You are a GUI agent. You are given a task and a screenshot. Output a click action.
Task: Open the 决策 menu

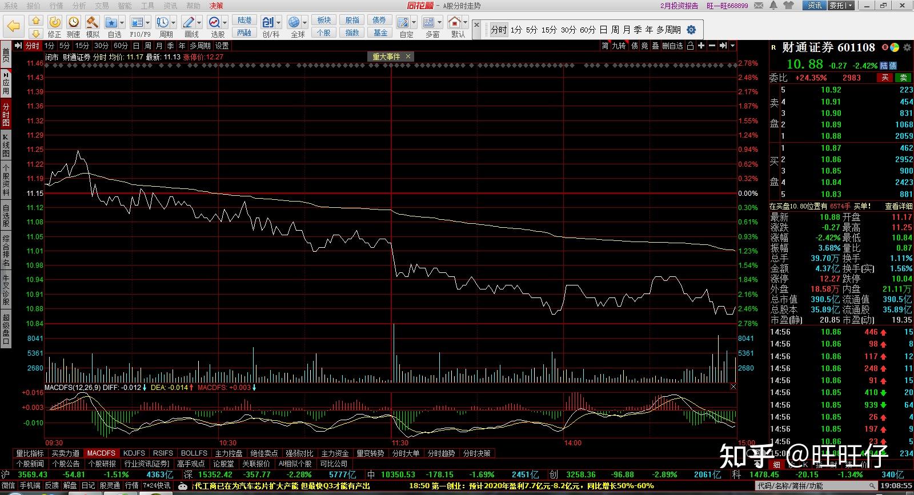(x=216, y=5)
